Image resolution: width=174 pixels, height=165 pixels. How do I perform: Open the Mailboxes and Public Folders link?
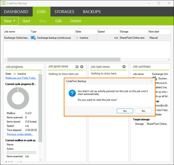pos(21,78)
